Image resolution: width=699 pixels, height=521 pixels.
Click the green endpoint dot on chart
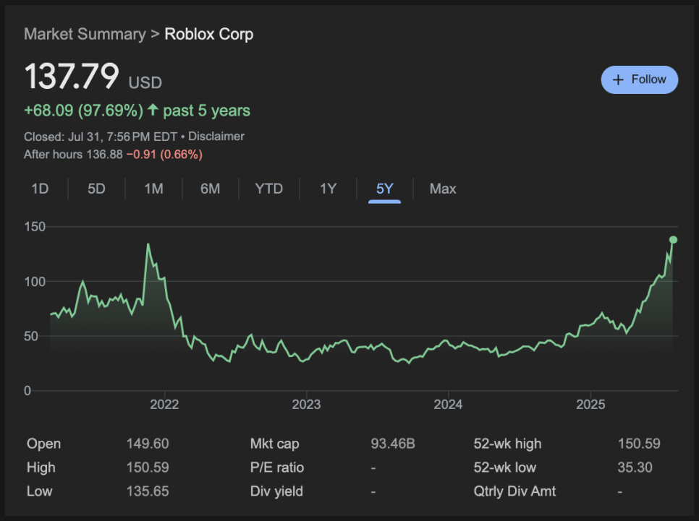(x=673, y=240)
